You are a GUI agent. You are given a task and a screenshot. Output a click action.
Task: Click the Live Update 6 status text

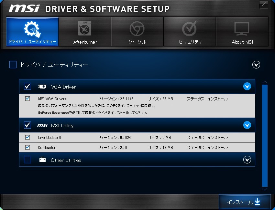207,138
